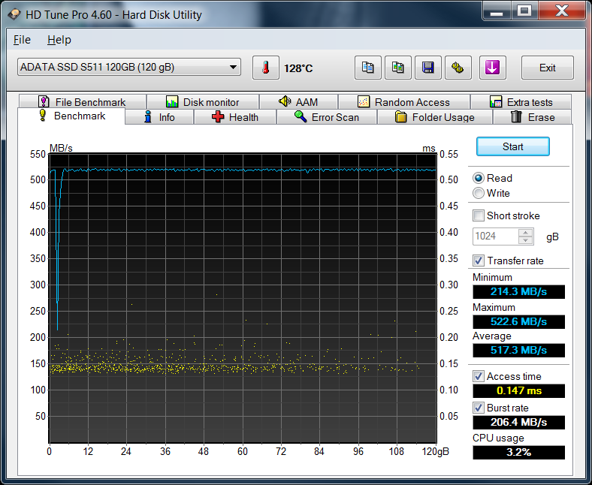Open the Help menu

[59, 40]
